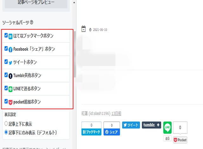This screenshot has height=149, width=203.
Task: Click the Hatena B! icon in list
Action: pyautogui.click(x=10, y=36)
